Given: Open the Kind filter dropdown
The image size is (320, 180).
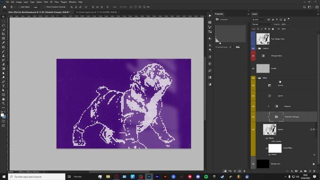Looking at the screenshot, I should tap(259, 19).
